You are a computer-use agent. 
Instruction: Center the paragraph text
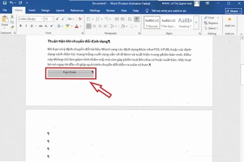(94, 26)
